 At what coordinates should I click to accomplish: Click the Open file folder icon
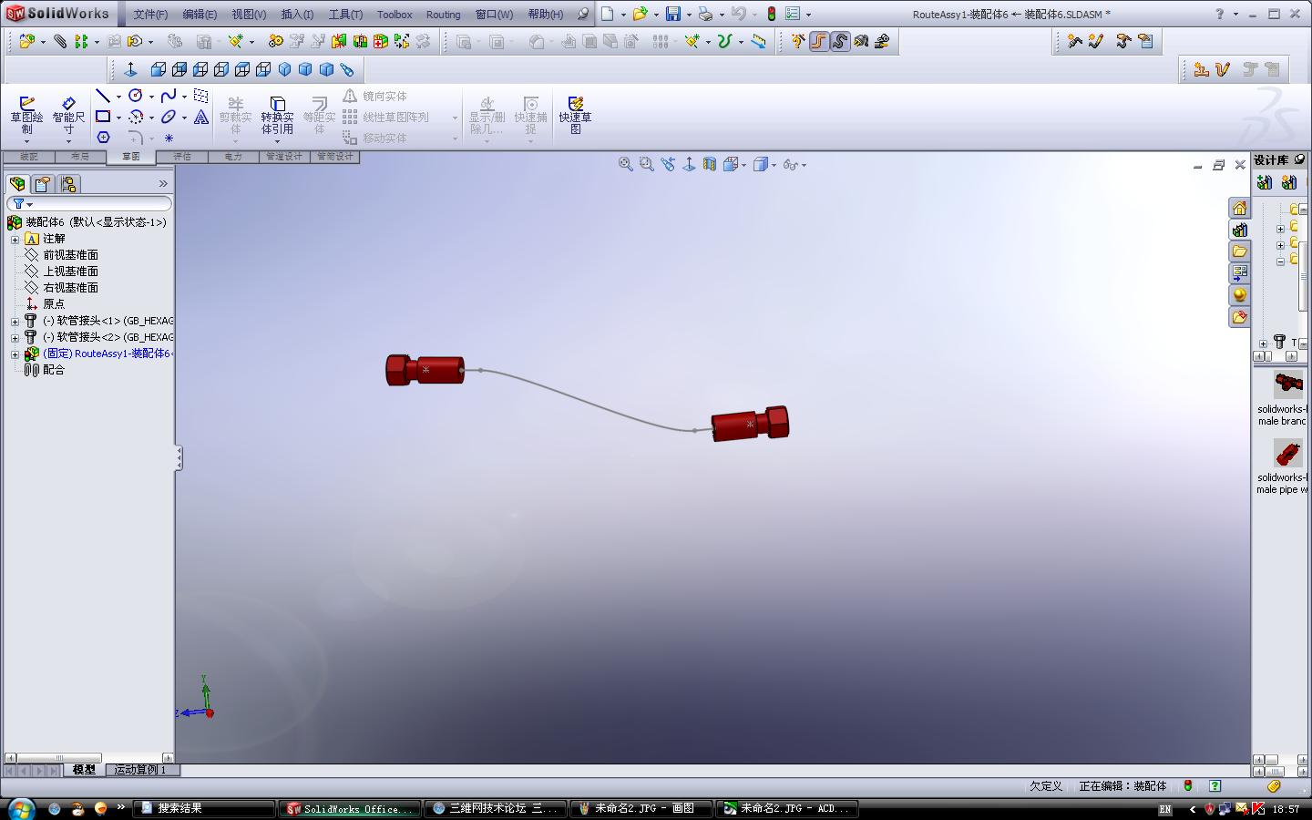[640, 14]
